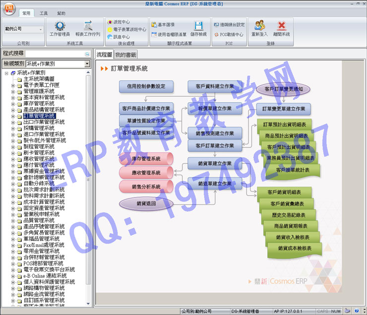Image resolution: width=367 pixels, height=315 pixels.
Task: Click the status bar network icon
Action: pyautogui.click(x=348, y=311)
